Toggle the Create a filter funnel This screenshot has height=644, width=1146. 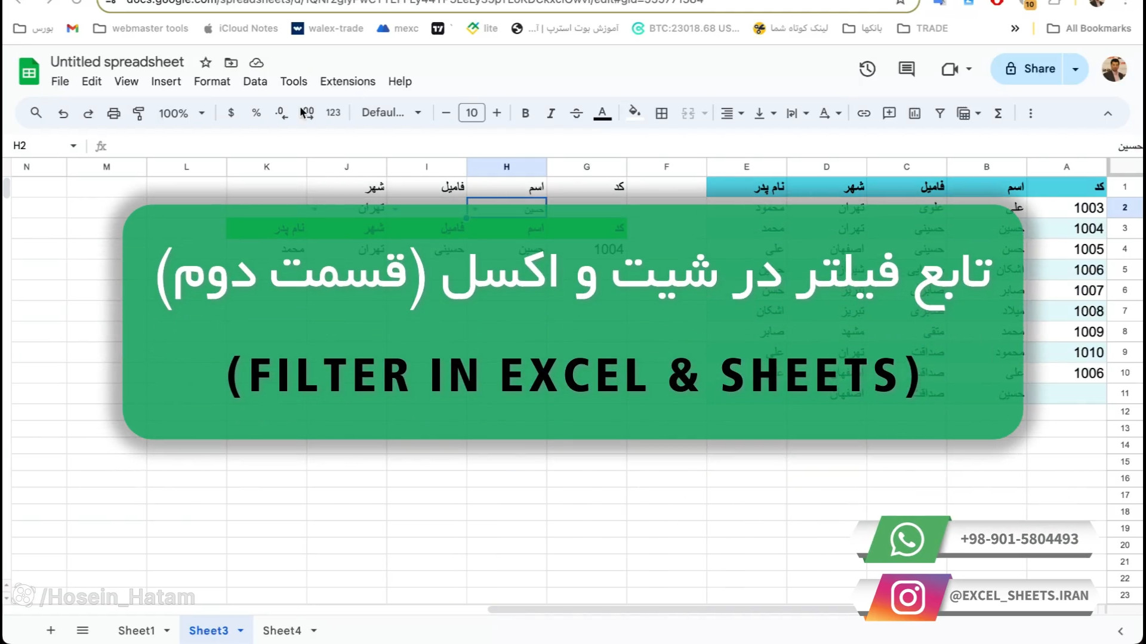coord(939,113)
